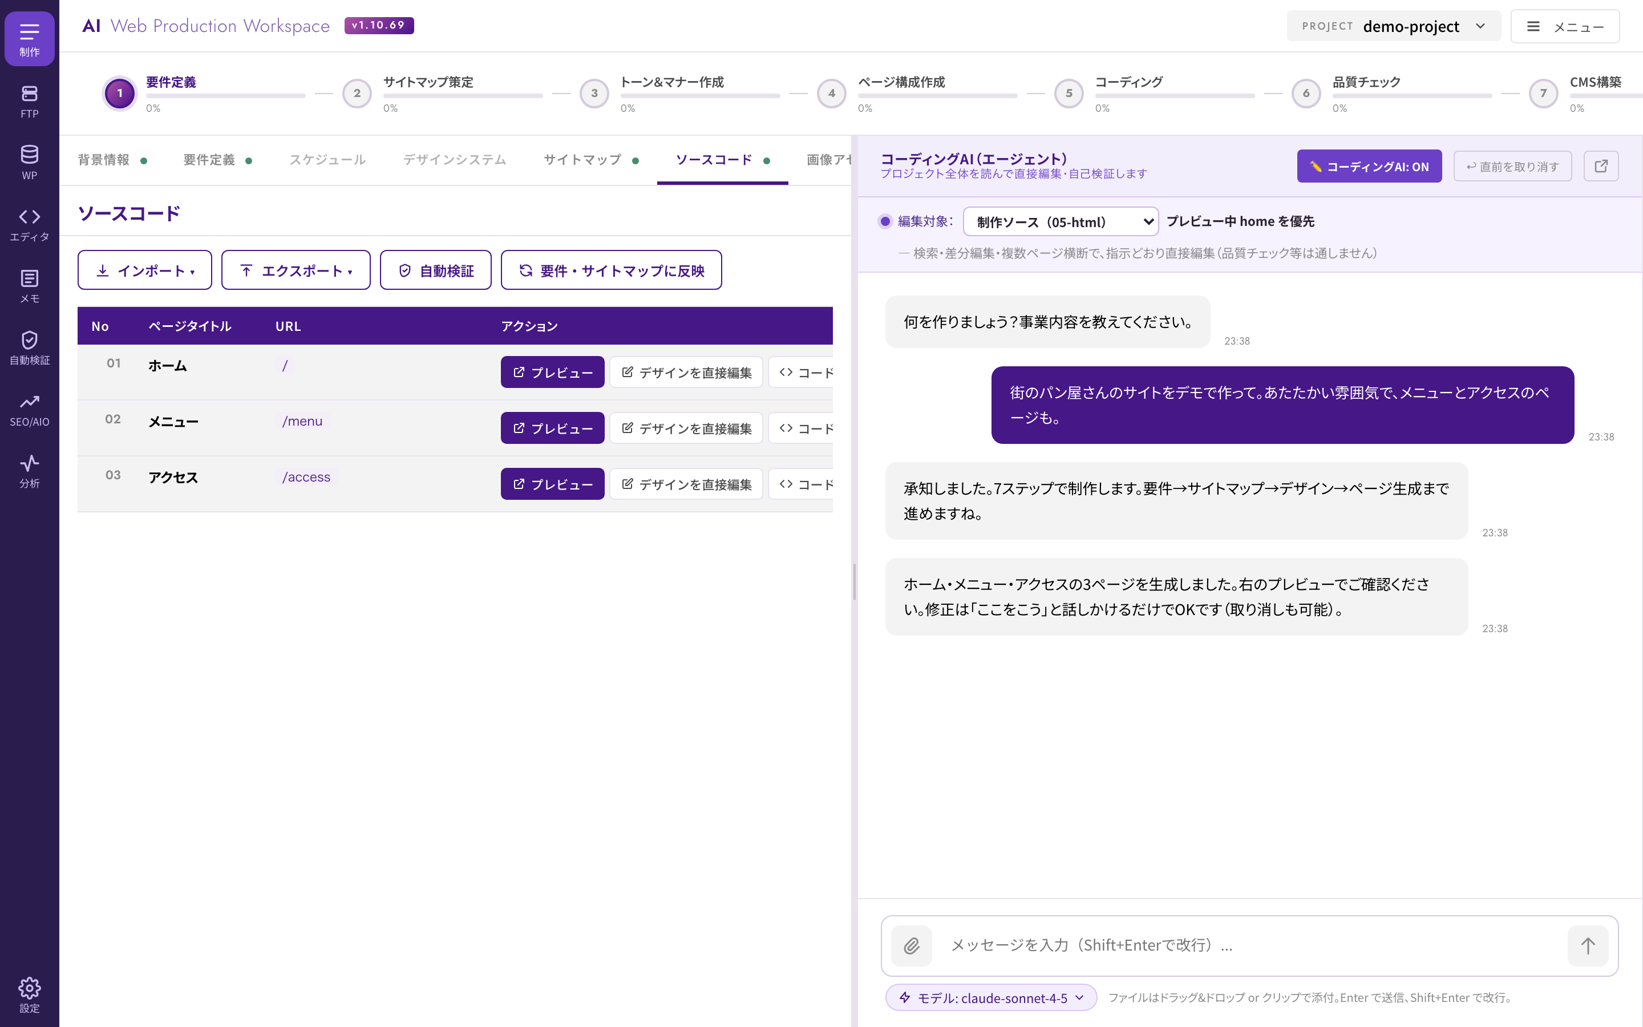This screenshot has width=1643, height=1027.
Task: Switch to the 背景情報 tab
Action: tap(113, 160)
